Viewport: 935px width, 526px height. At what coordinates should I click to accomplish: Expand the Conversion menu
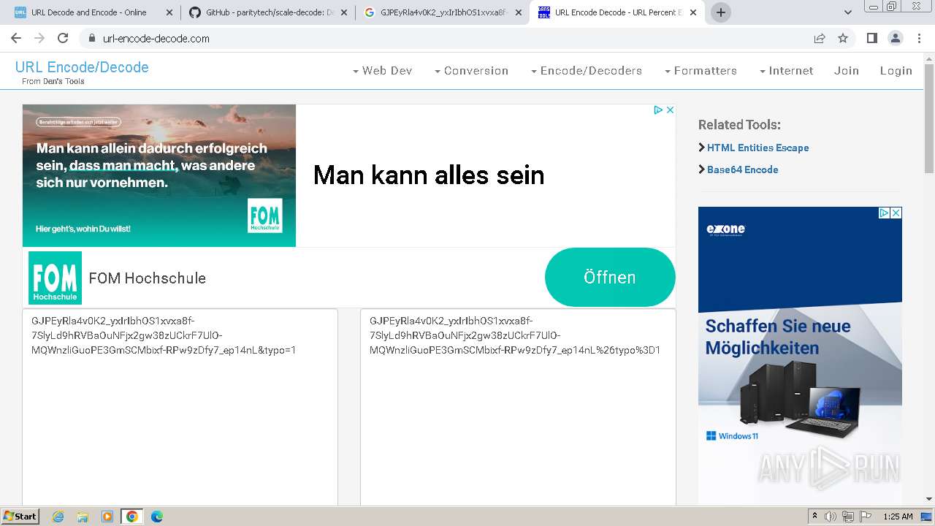pos(471,71)
